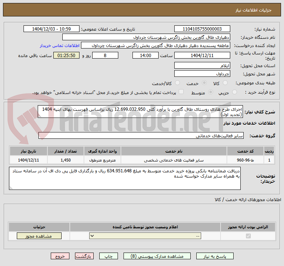Click the استان محل تحویل field ایلام
The image size is (284, 266).
[202, 66]
